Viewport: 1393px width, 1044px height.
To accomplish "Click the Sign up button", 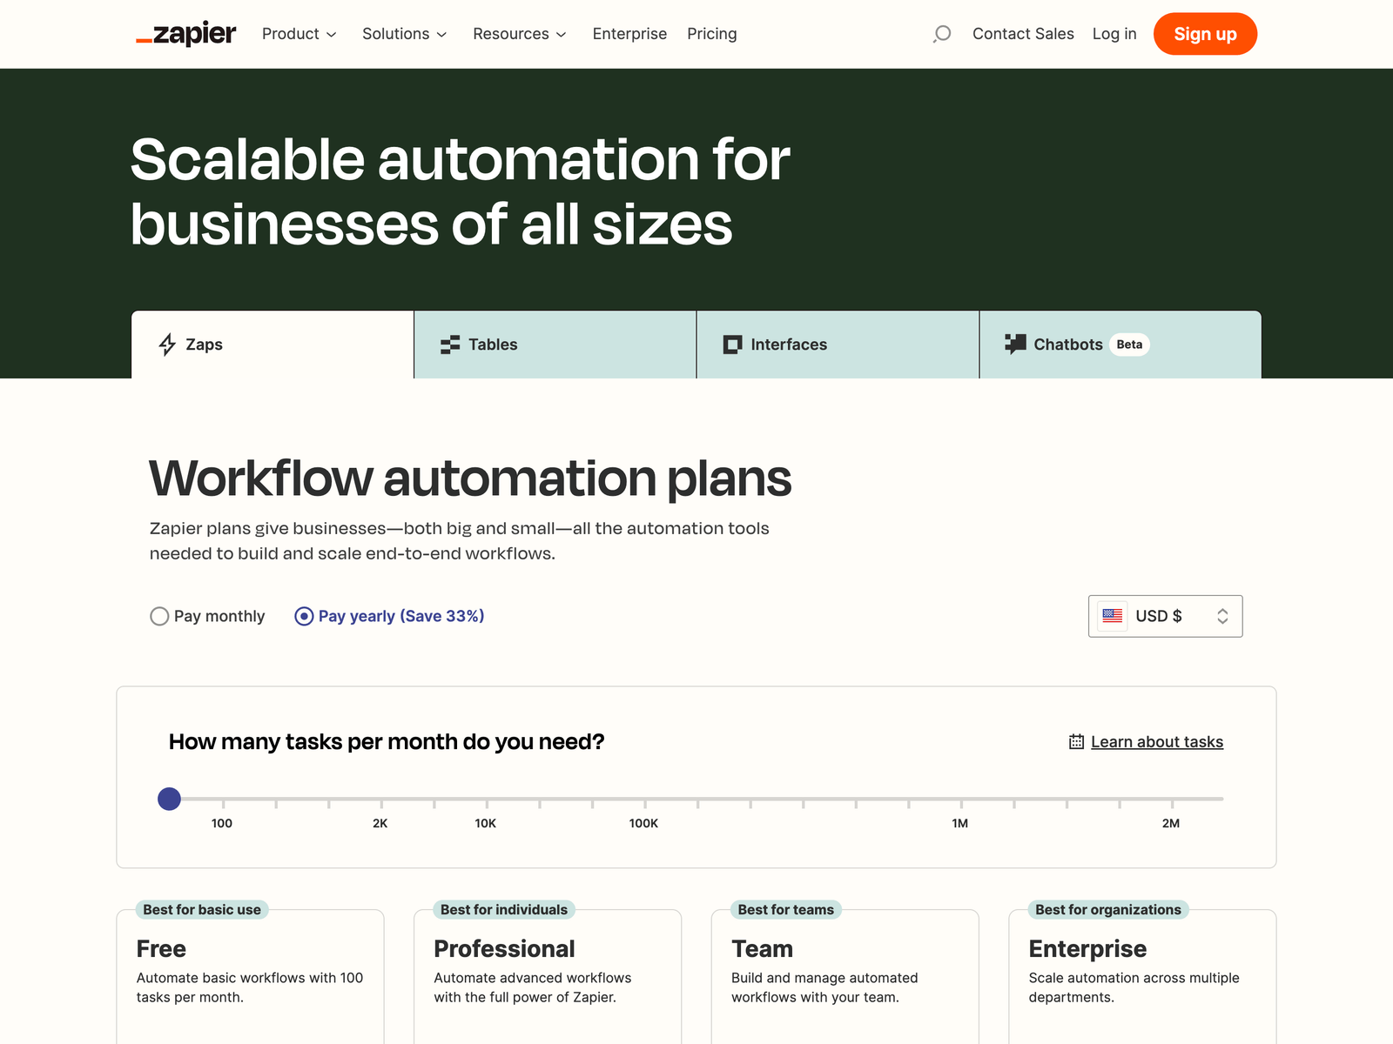I will [1205, 34].
